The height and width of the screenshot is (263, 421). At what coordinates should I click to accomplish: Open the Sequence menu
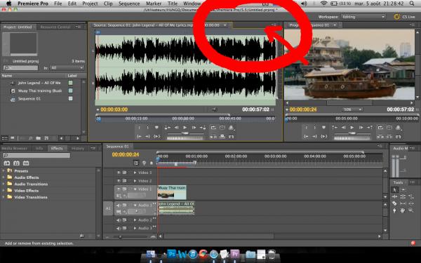pyautogui.click(x=129, y=4)
